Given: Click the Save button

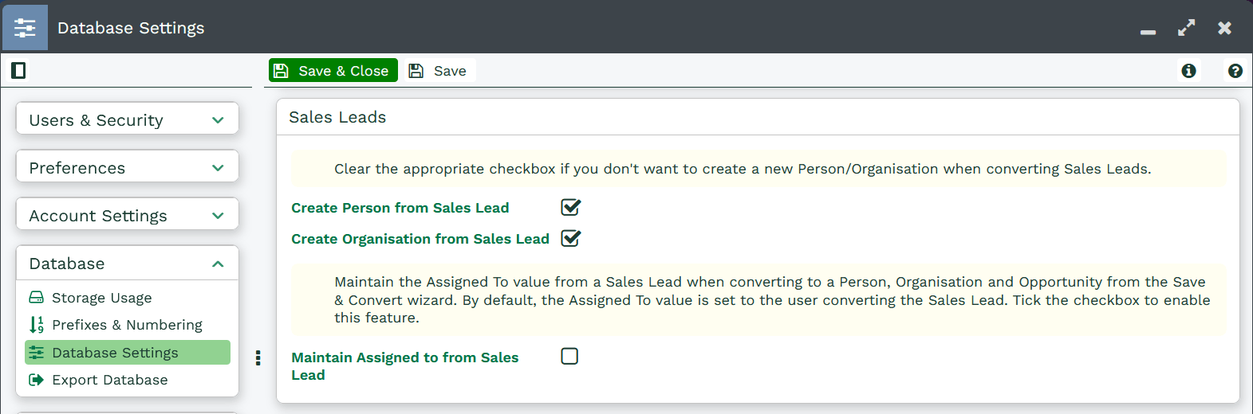Looking at the screenshot, I should coord(438,71).
